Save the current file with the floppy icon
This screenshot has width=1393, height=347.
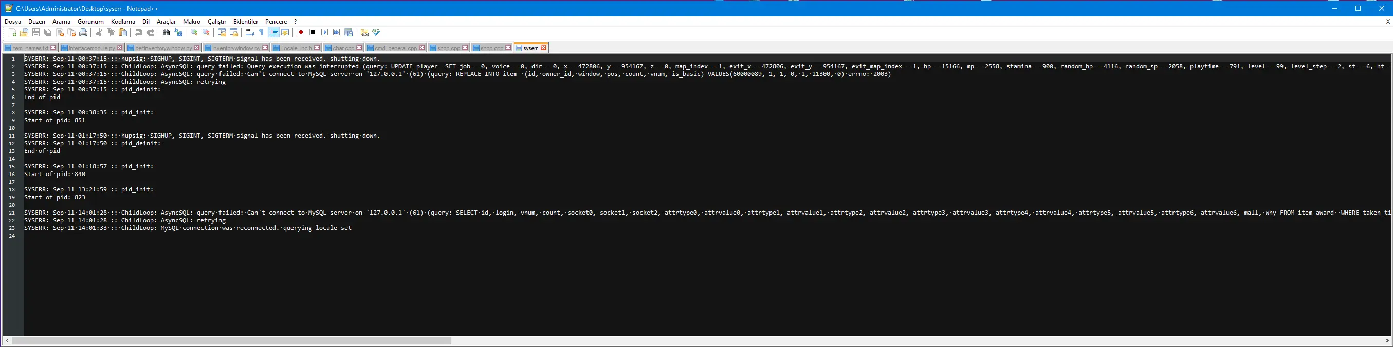coord(35,33)
